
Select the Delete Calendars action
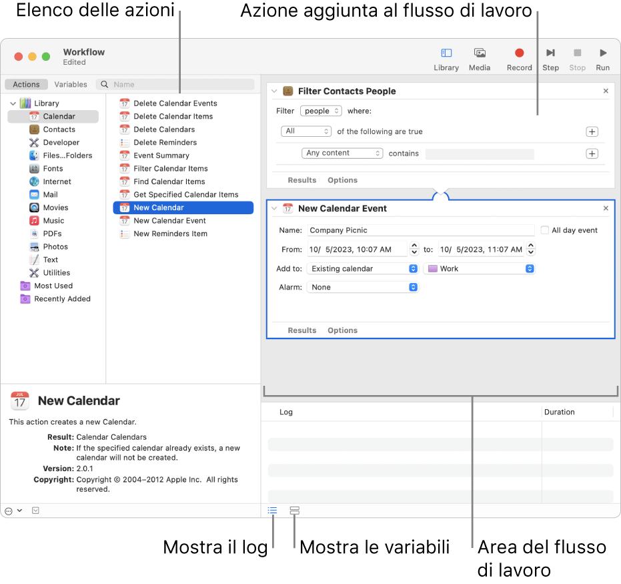point(157,129)
